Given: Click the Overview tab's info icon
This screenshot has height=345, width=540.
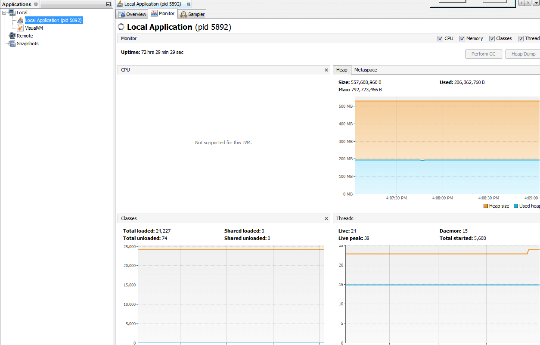Looking at the screenshot, I should [122, 14].
